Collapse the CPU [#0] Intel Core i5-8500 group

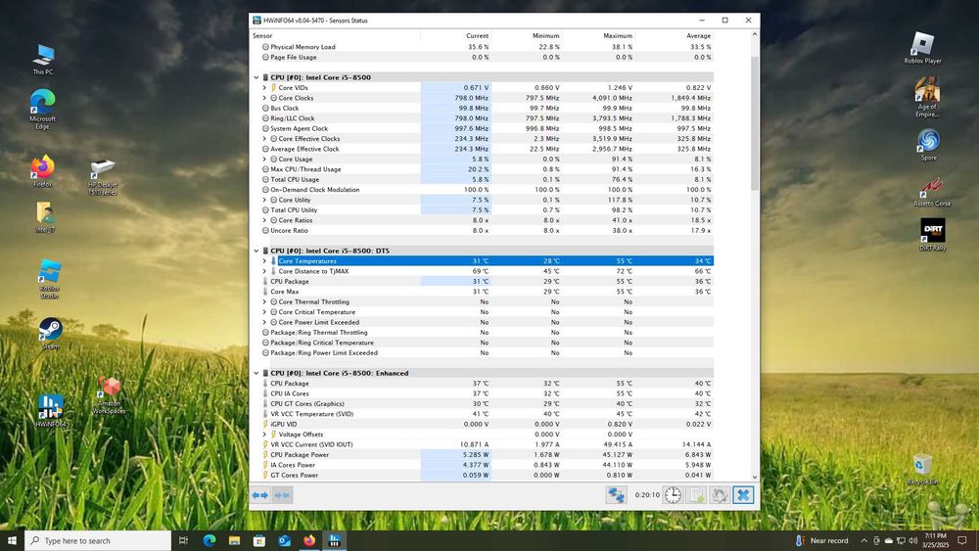[256, 77]
